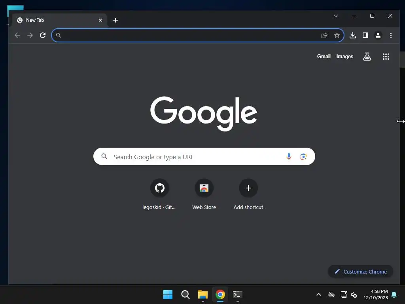Go back using the browser back arrow
The width and height of the screenshot is (405, 304).
pyautogui.click(x=17, y=35)
